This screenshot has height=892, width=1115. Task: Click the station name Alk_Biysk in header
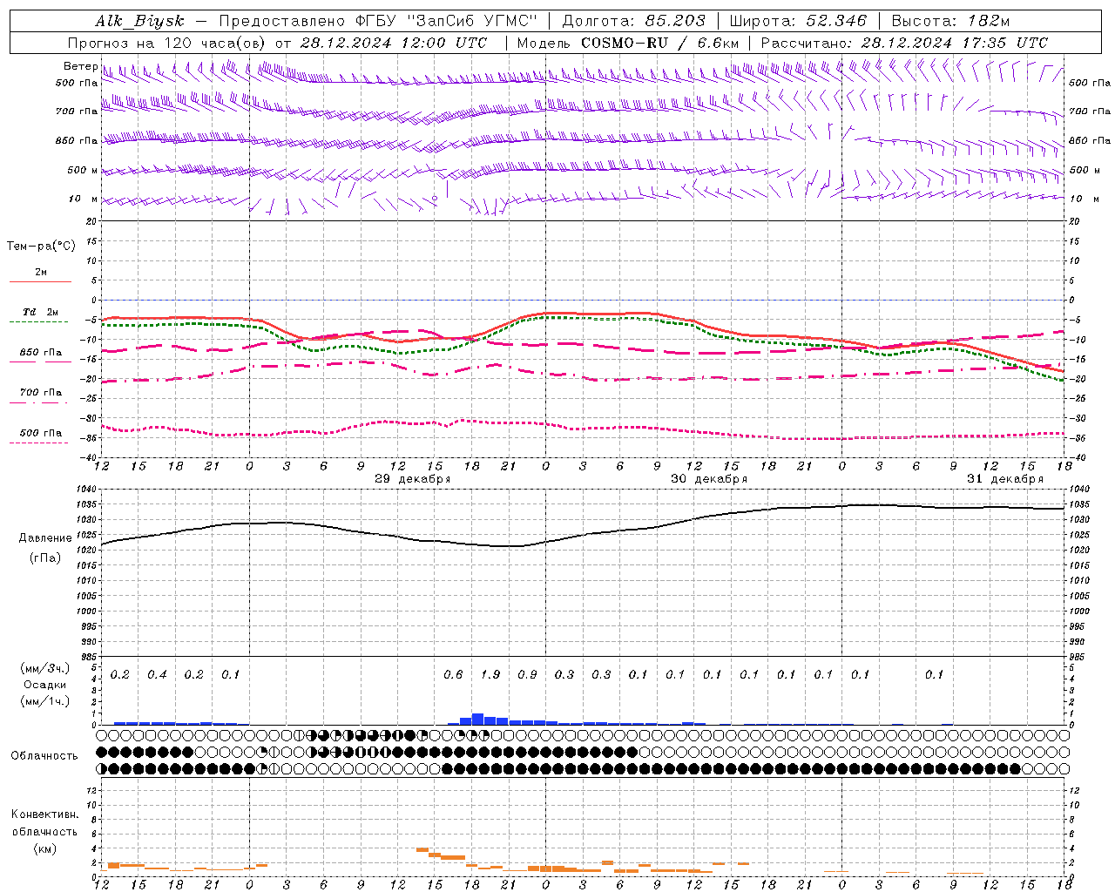click(140, 21)
